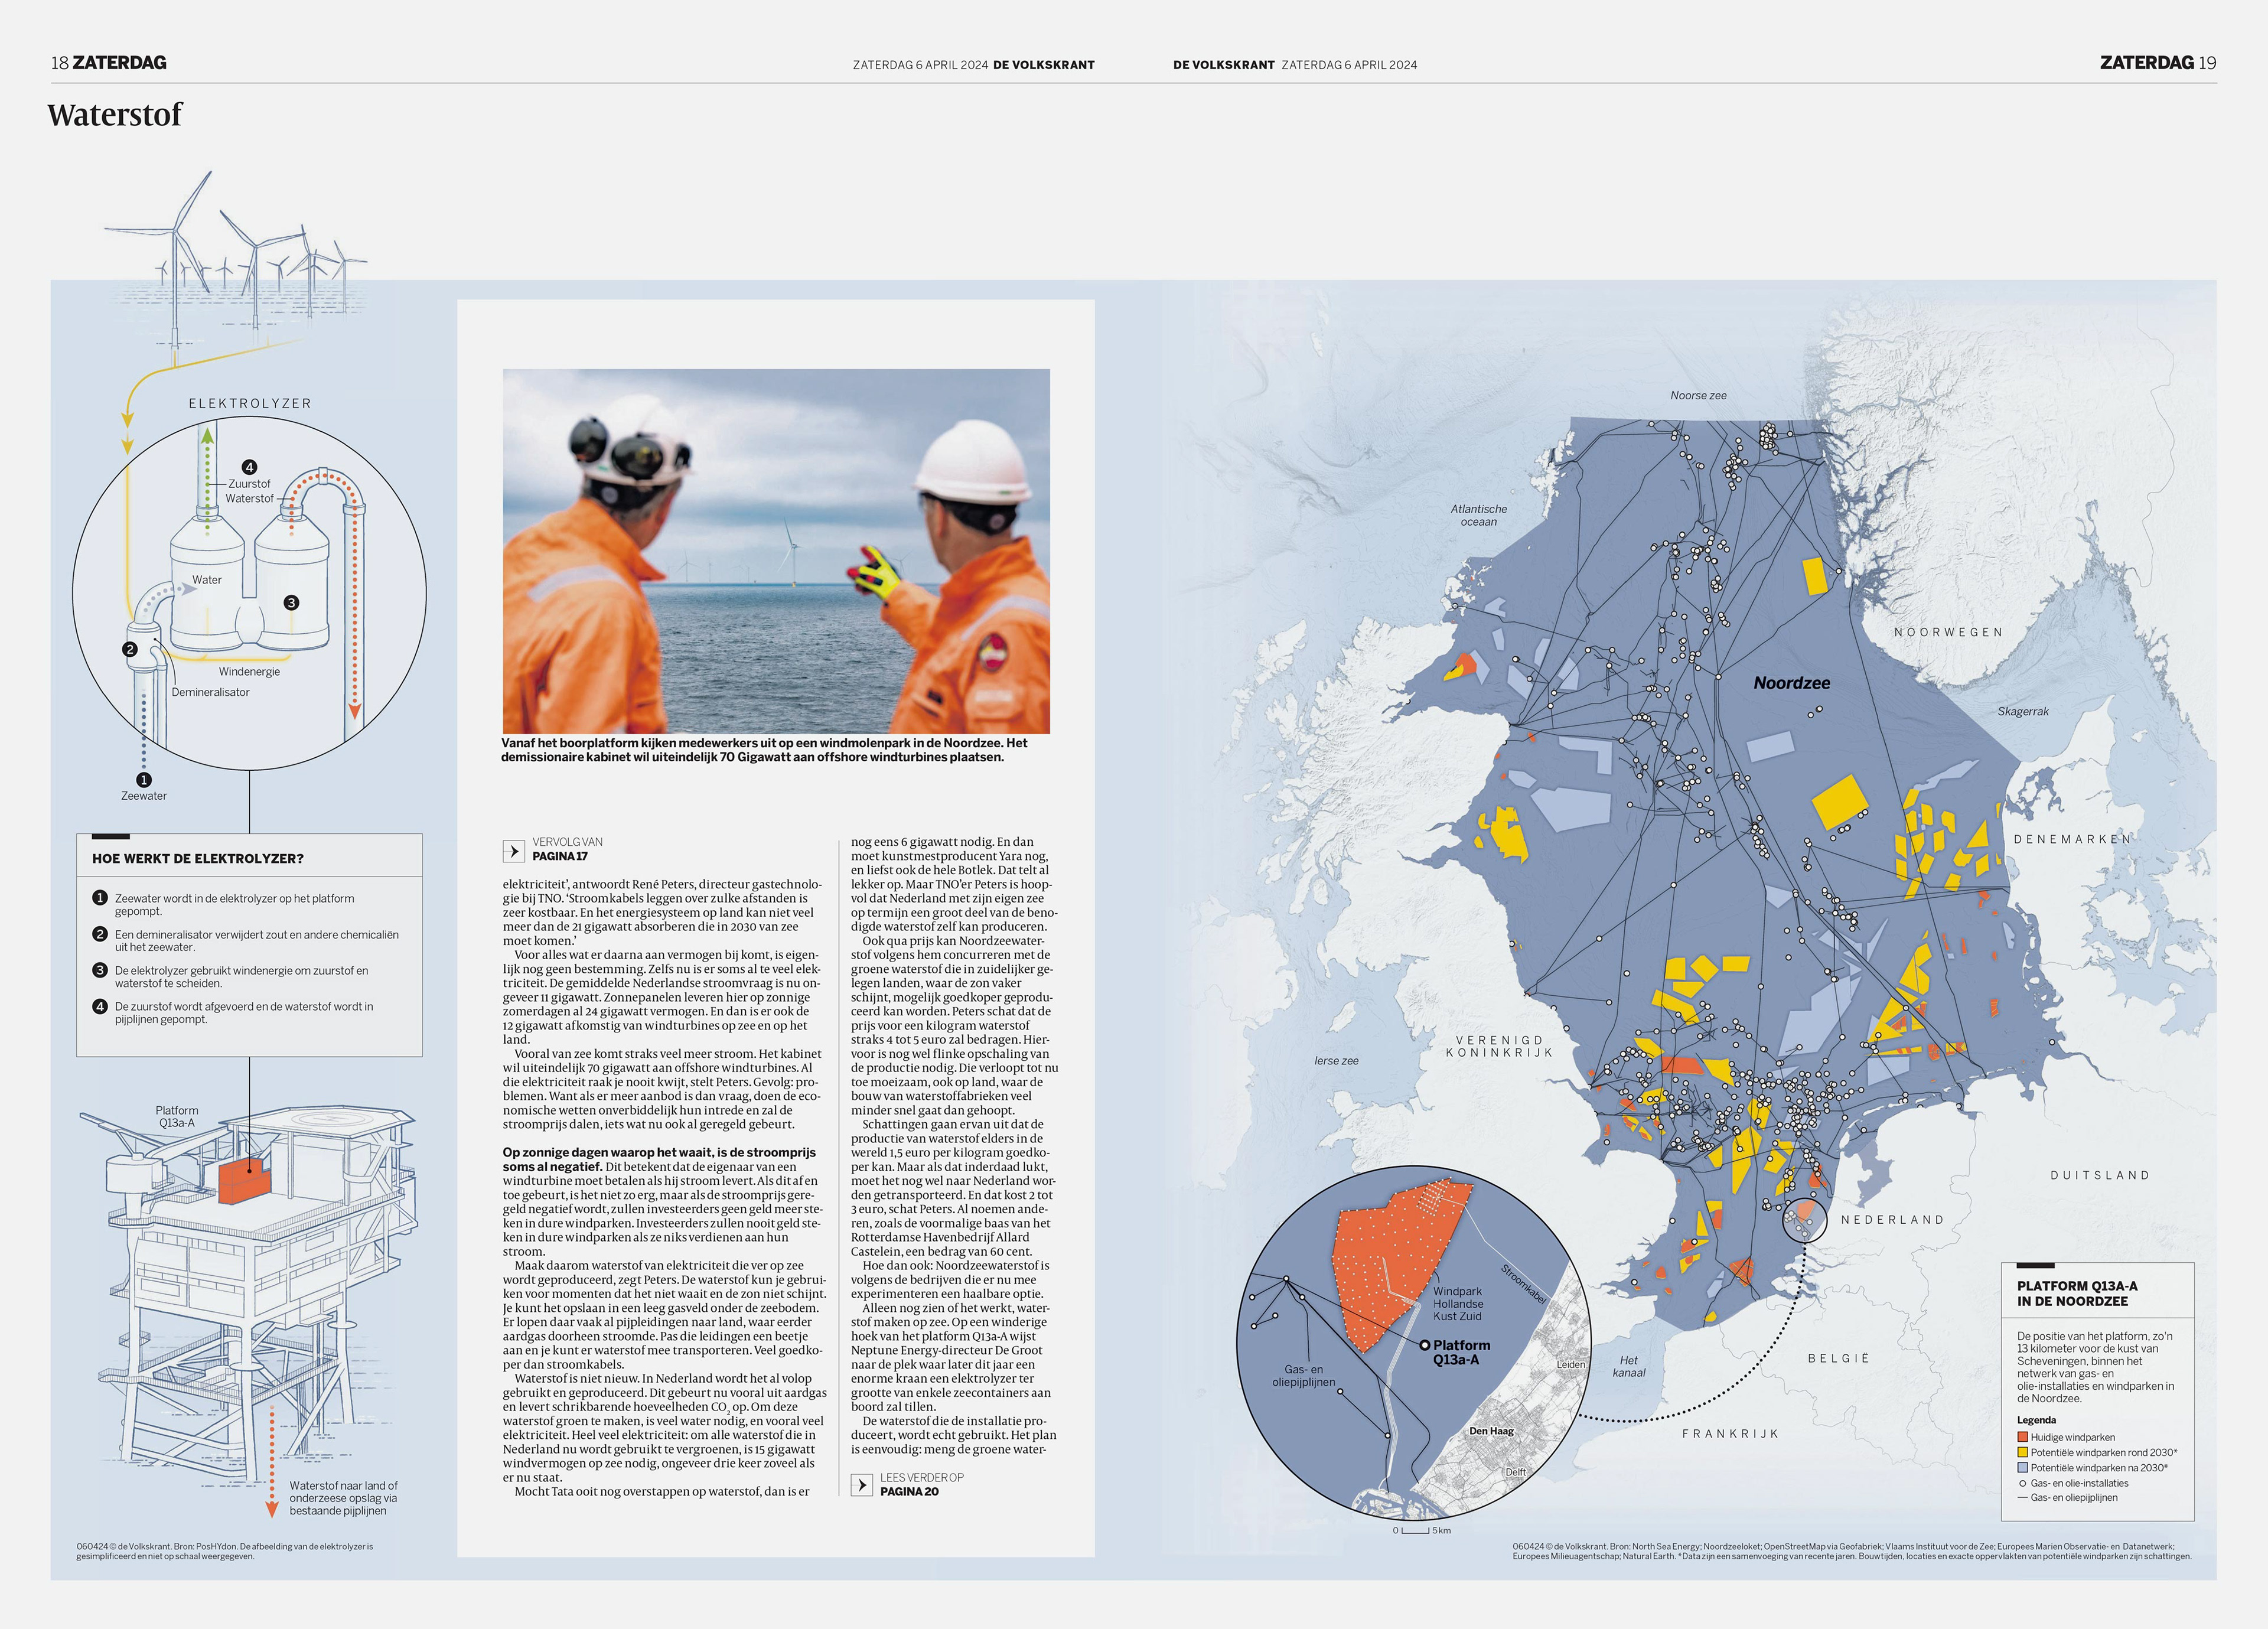
Task: Click step 2 marker by Demineralisator pipe
Action: click(x=129, y=649)
